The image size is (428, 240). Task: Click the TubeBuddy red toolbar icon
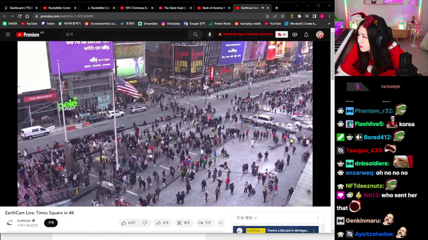282,35
